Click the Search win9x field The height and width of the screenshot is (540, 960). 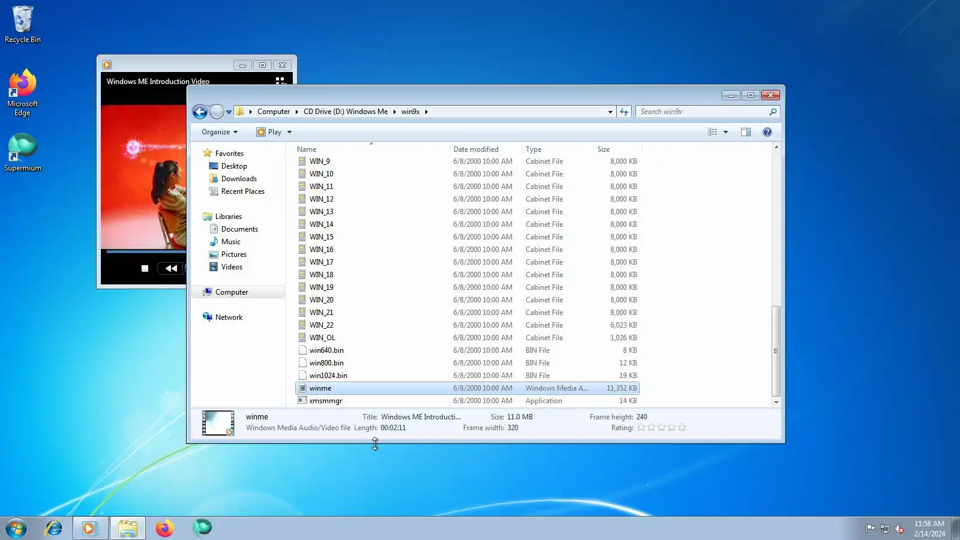tap(702, 112)
